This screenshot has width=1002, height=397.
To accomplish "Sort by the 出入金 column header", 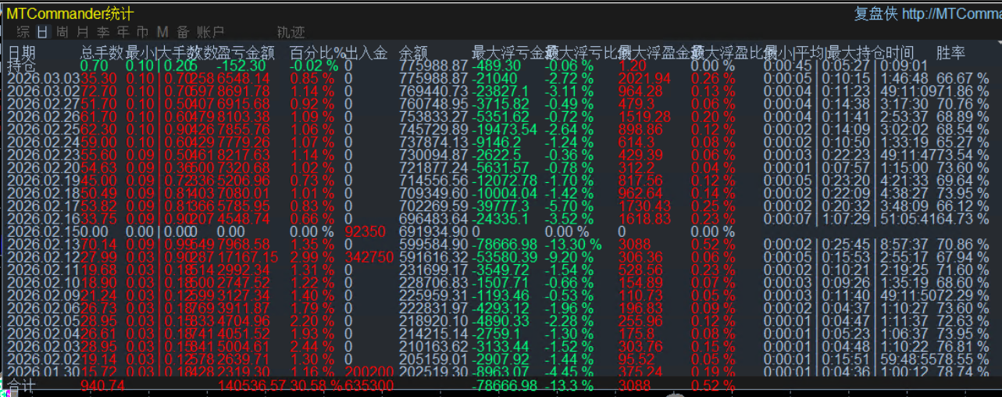I will point(366,52).
